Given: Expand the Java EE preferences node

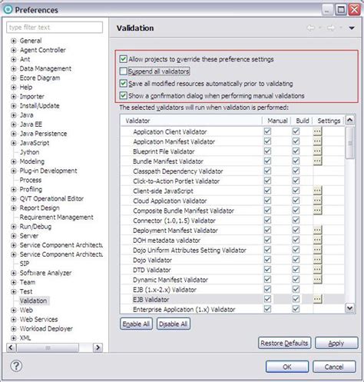Looking at the screenshot, I should click(x=14, y=125).
